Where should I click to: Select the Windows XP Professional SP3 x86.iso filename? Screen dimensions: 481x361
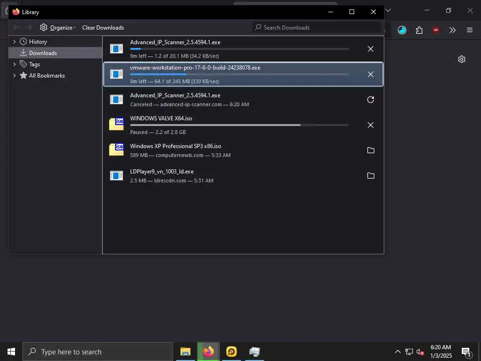coord(176,146)
